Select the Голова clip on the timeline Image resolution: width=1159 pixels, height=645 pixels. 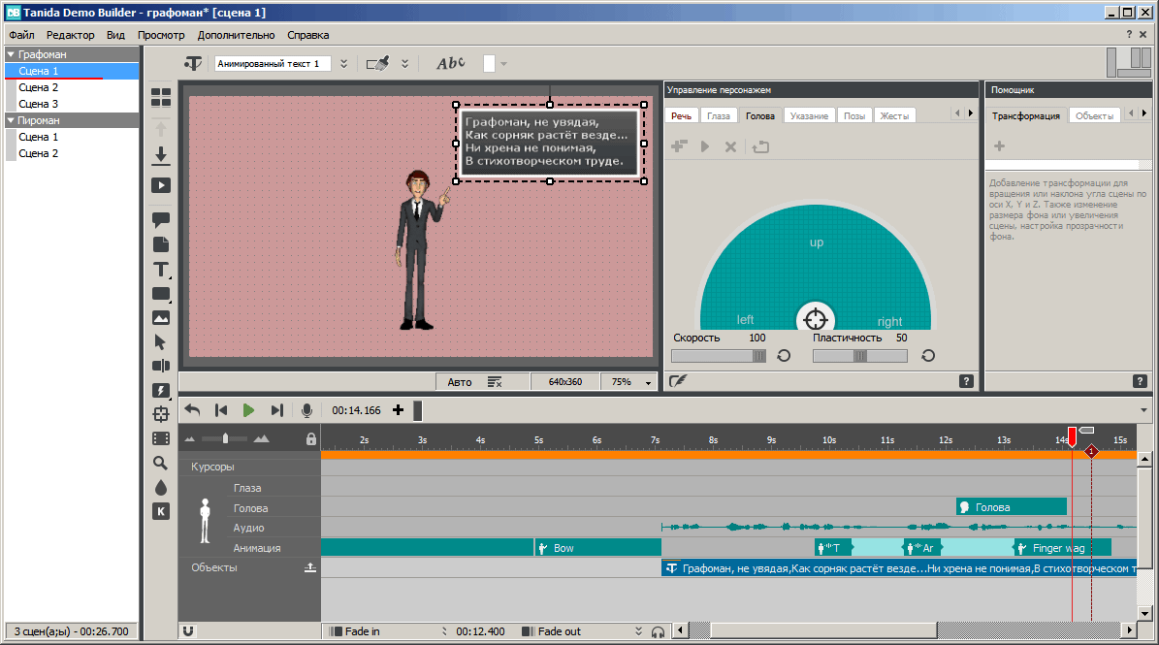click(1012, 507)
